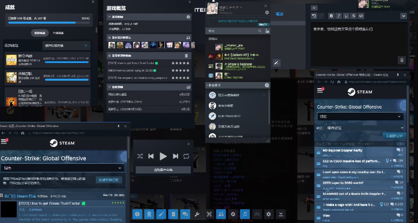Play music in the soundtrack player
This screenshot has height=223, width=418.
pyautogui.click(x=163, y=156)
